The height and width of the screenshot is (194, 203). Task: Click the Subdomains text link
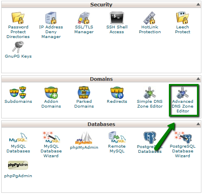(18, 102)
